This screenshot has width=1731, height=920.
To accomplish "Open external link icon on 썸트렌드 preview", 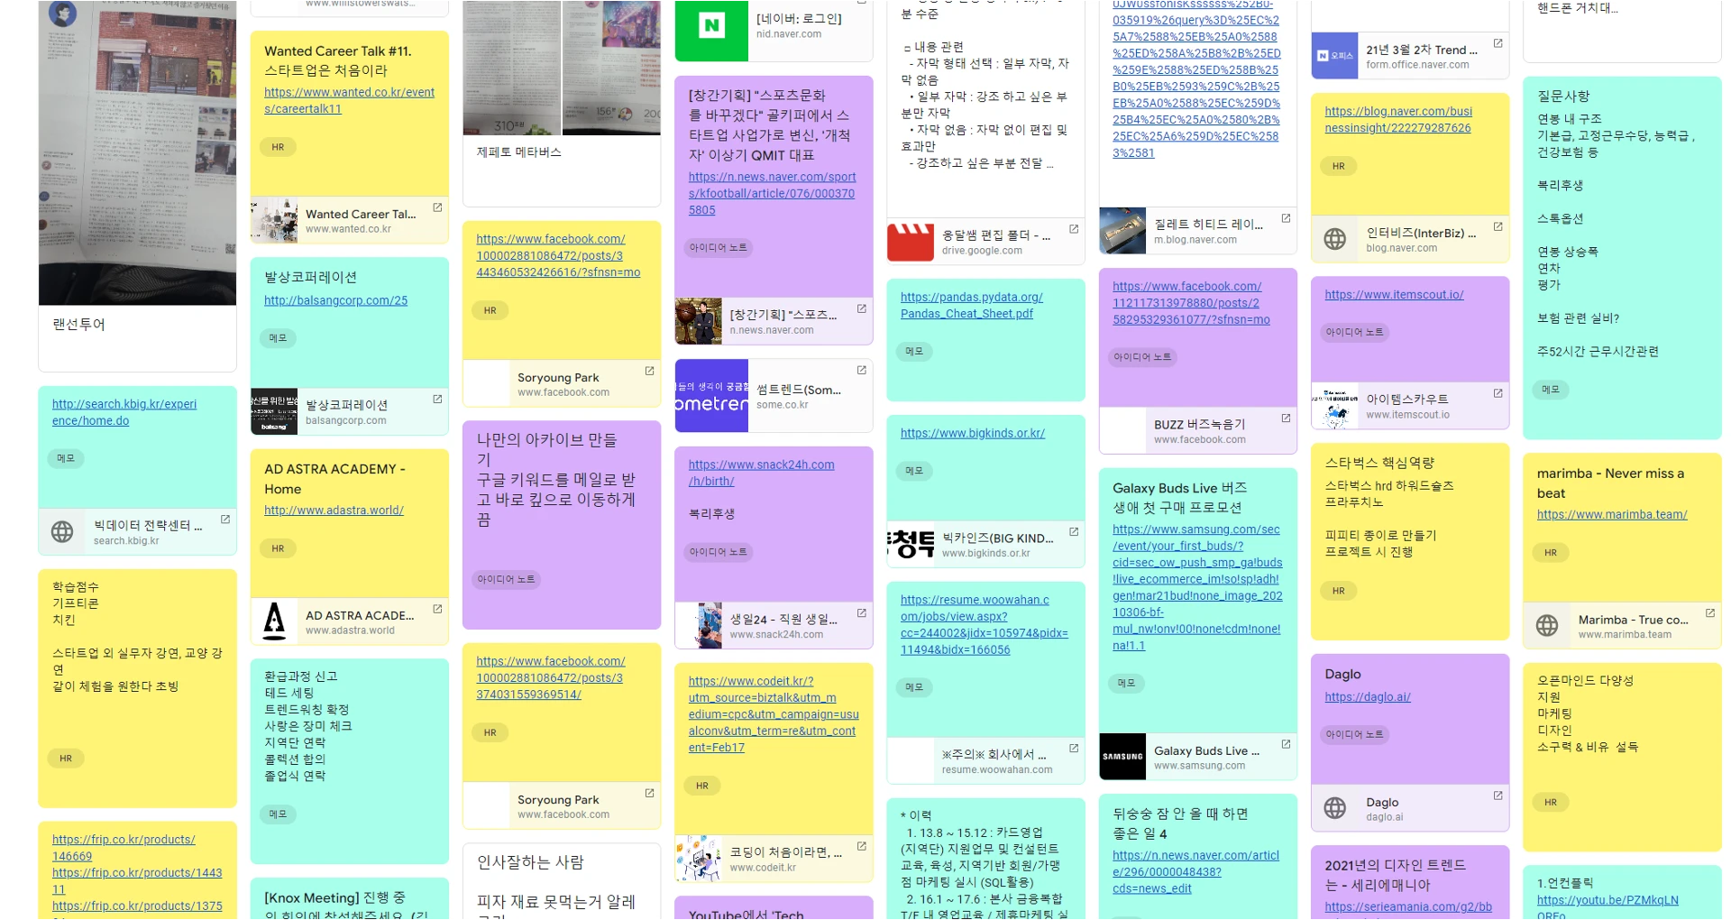I will 862,370.
